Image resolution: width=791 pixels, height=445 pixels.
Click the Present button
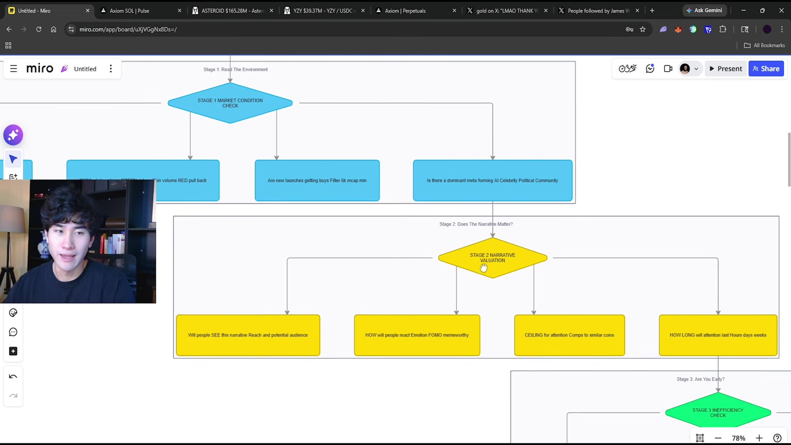(x=725, y=69)
